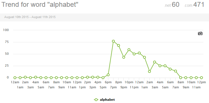The width and height of the screenshot is (209, 103).
Task: Select the first 12am data point
Action: click(x=15, y=78)
